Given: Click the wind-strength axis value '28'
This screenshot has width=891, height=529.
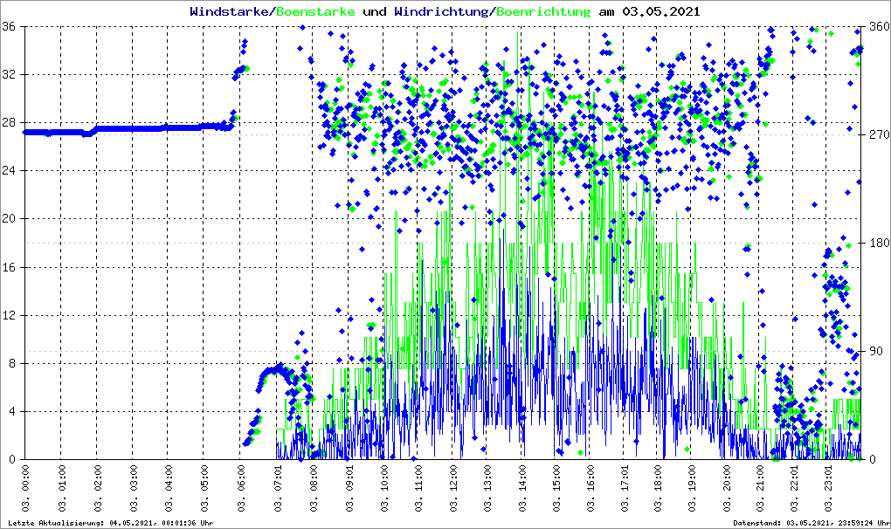Looking at the screenshot, I should pos(9,122).
